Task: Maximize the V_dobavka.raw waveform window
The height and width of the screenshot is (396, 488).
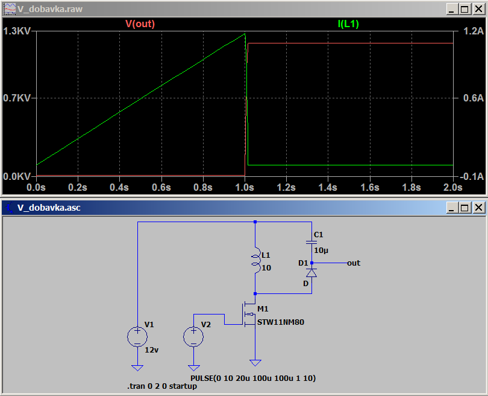Action: [x=464, y=9]
